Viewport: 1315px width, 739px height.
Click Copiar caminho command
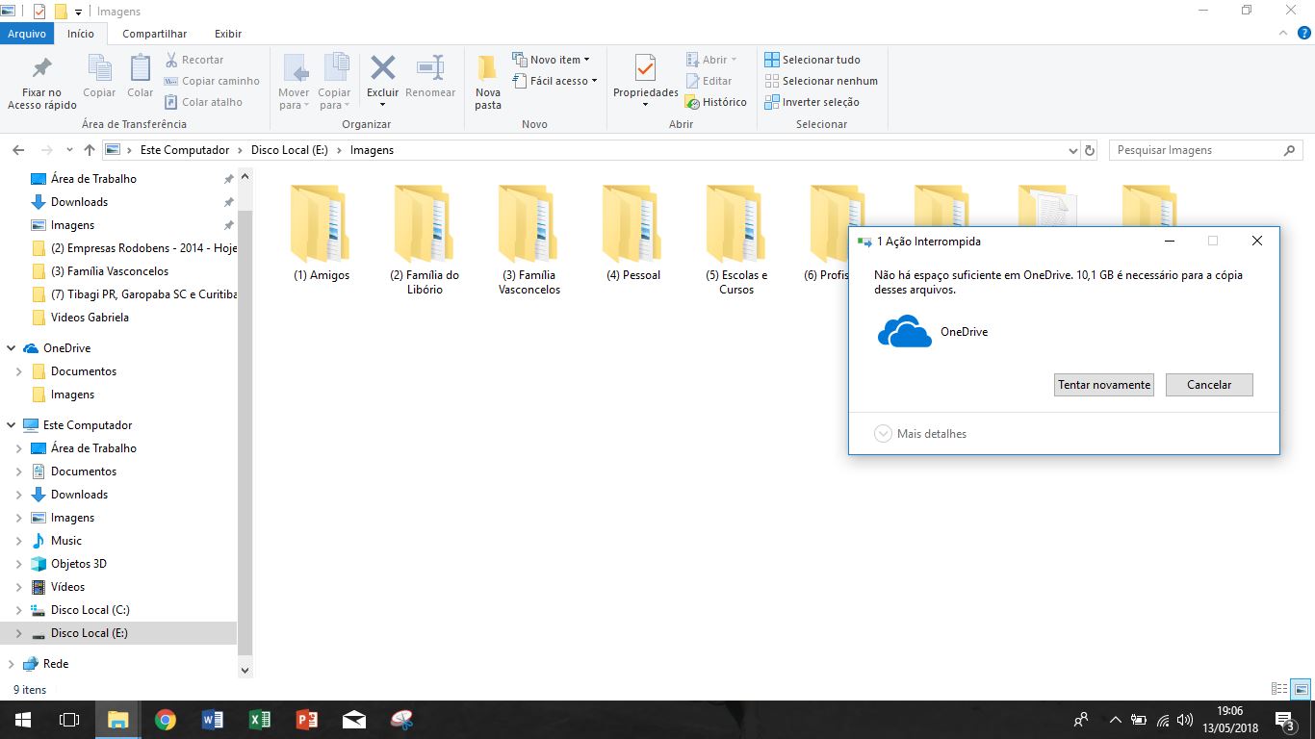(x=212, y=81)
